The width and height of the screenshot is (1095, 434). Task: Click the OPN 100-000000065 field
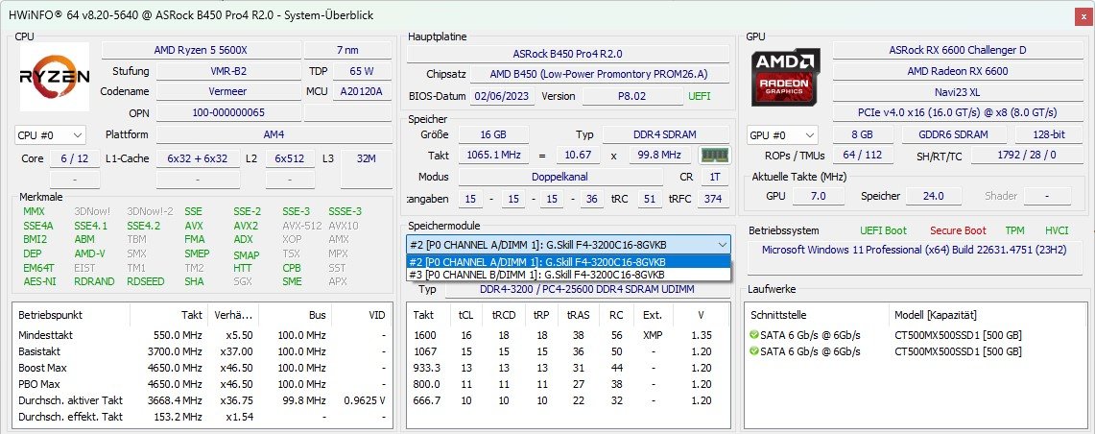[228, 112]
